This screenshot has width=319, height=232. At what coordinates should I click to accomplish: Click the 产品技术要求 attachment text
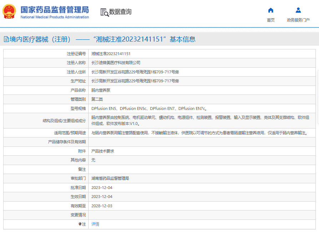tap(103, 151)
